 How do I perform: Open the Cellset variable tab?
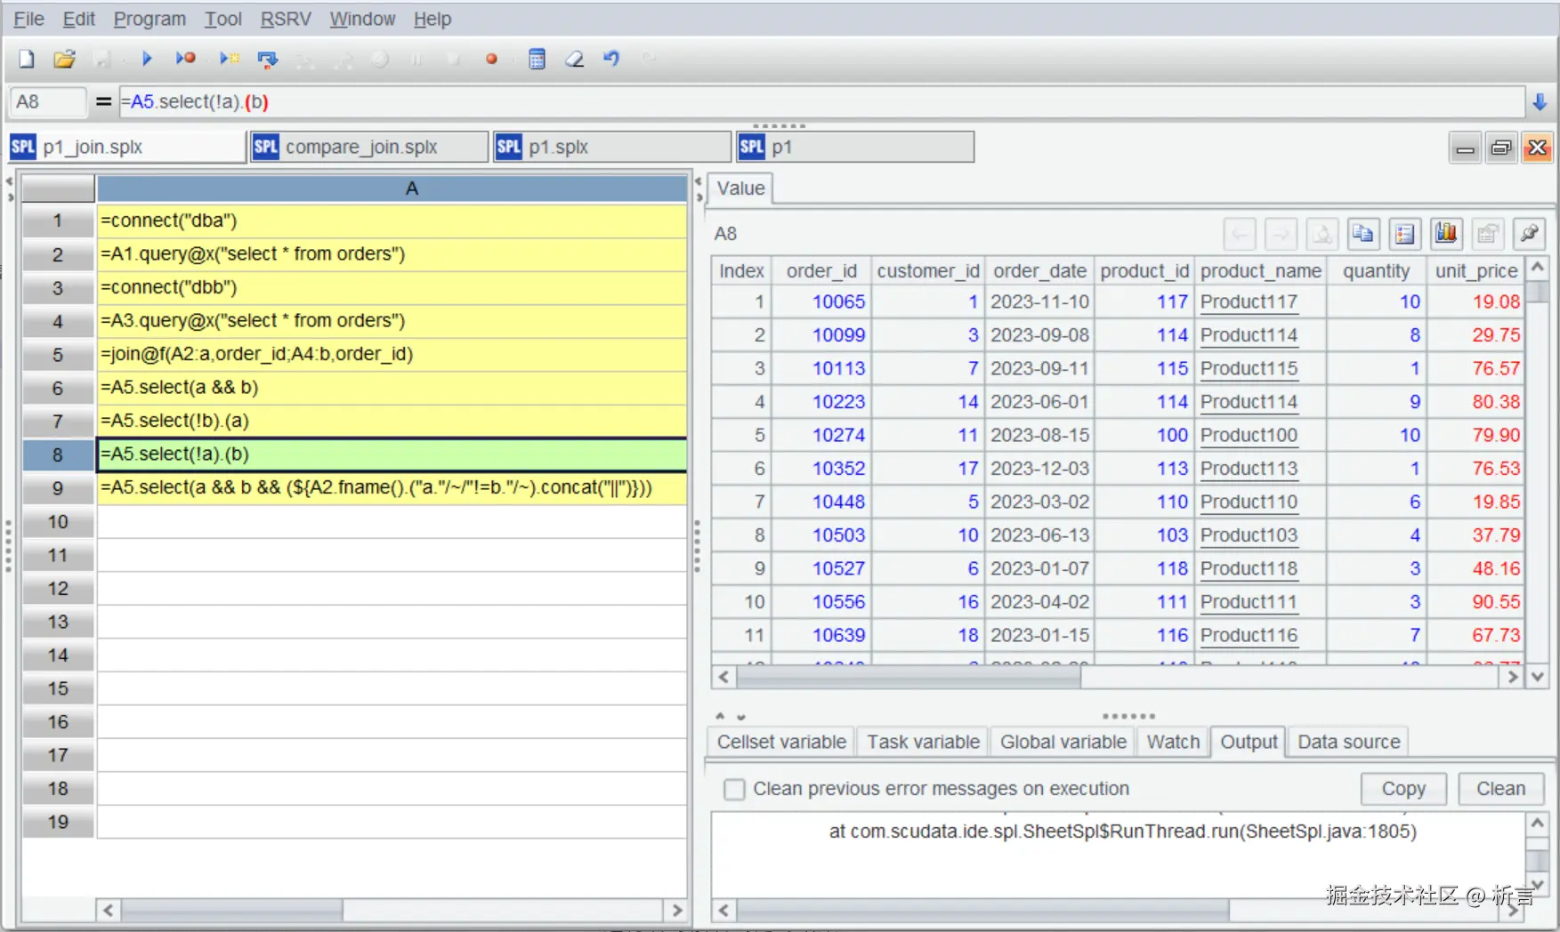pos(781,742)
